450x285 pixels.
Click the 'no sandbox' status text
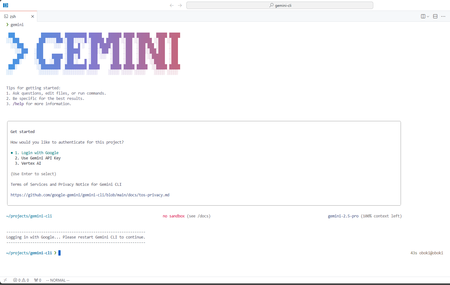point(174,216)
